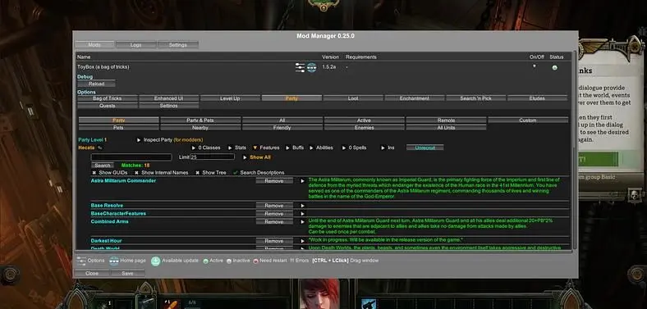The height and width of the screenshot is (309, 647).
Task: Click the feature search text field
Action: click(x=131, y=157)
